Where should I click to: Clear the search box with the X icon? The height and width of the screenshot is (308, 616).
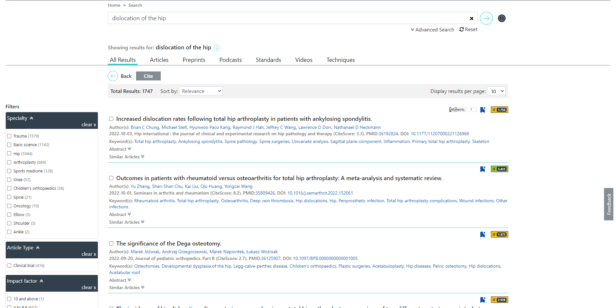point(471,19)
